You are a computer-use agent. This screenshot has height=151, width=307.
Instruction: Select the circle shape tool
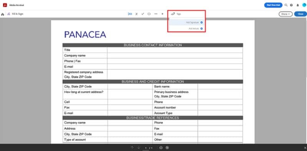tap(149, 14)
